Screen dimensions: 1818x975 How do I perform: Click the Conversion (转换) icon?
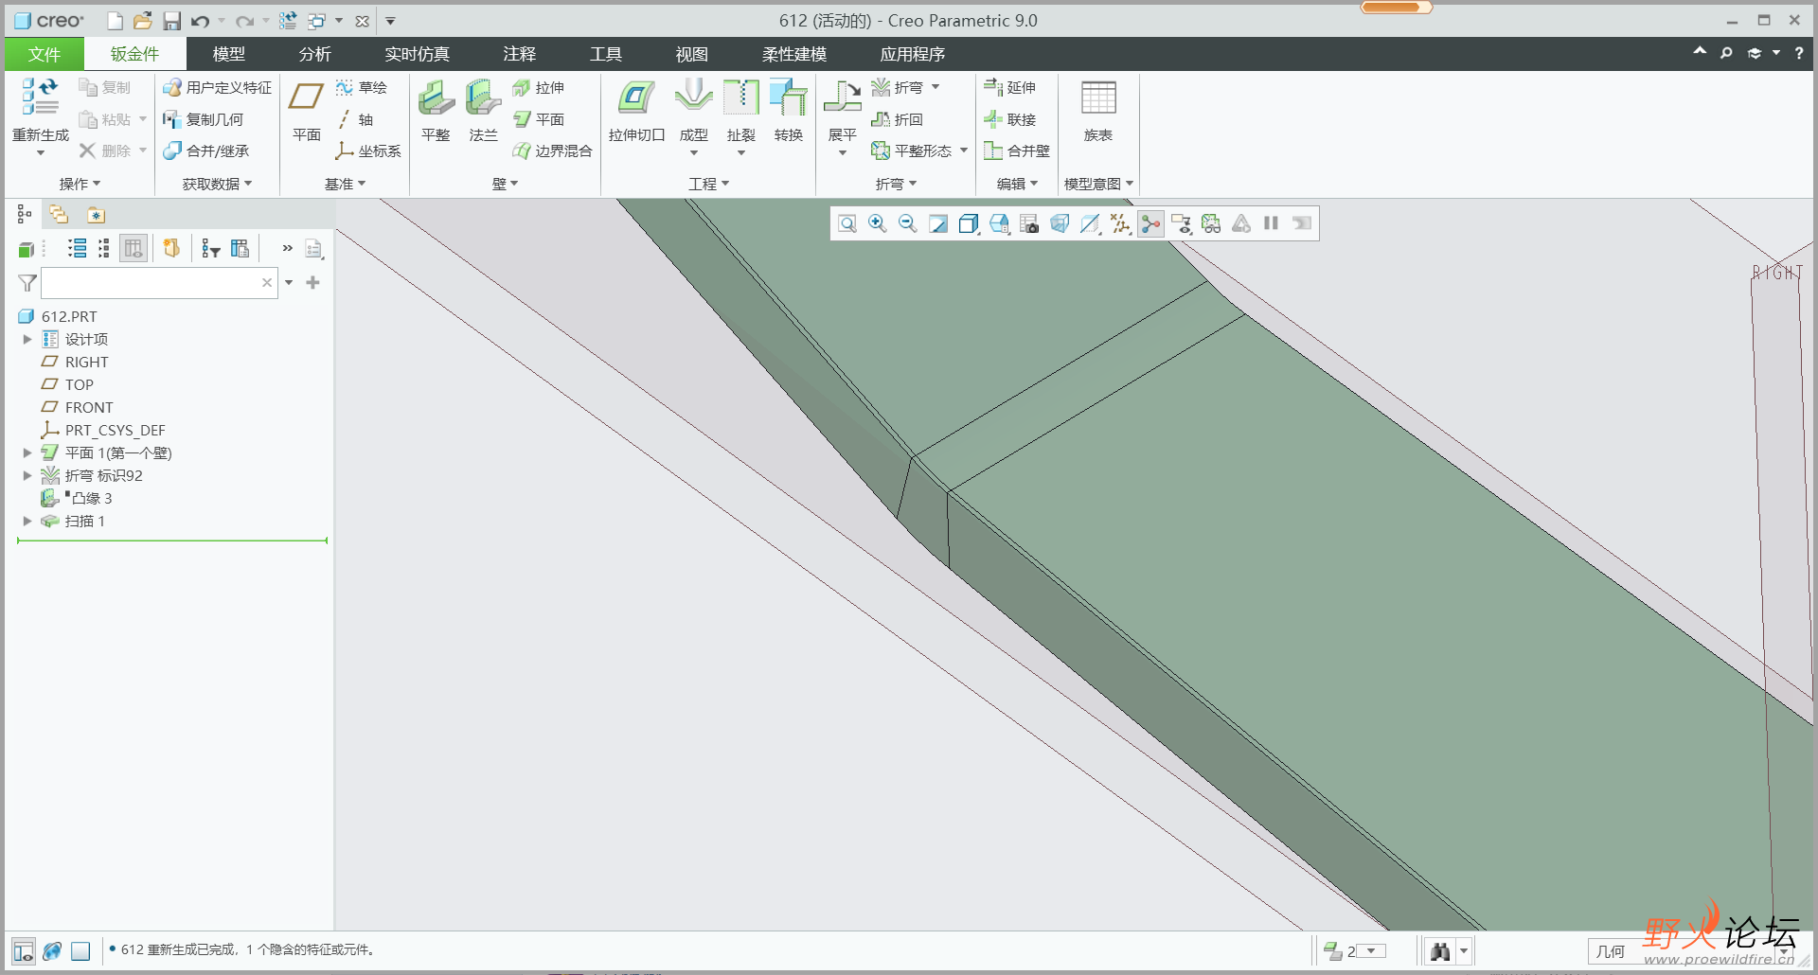[x=788, y=97]
